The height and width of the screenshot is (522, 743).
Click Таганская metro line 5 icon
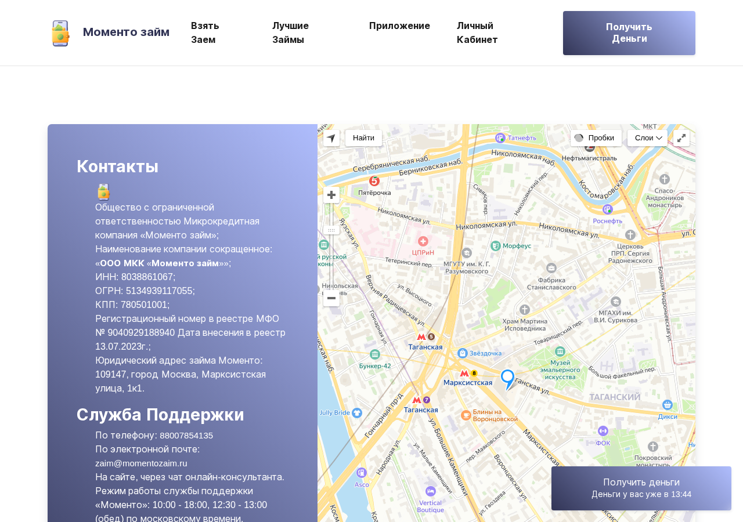(425, 337)
